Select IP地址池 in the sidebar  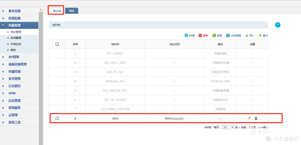coord(16,44)
